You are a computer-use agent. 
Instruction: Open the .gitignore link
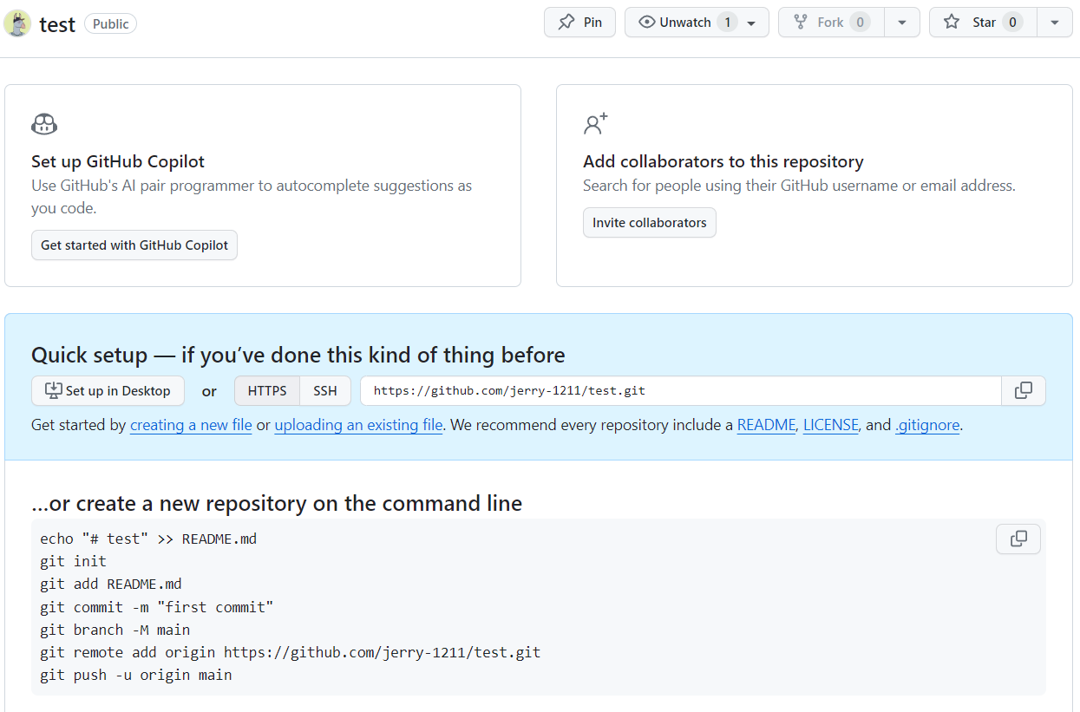click(x=927, y=425)
